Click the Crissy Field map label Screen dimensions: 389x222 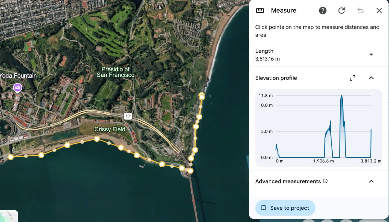(x=110, y=129)
